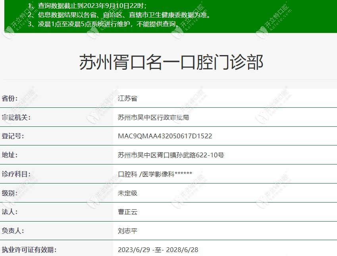Select the 登记号 label
The image size is (337, 256).
tap(13, 136)
